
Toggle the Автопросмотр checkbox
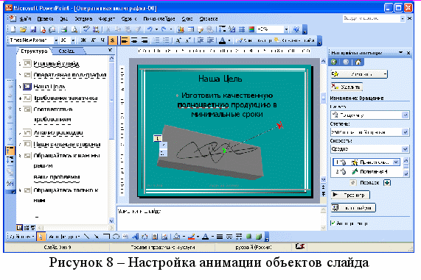click(333, 223)
